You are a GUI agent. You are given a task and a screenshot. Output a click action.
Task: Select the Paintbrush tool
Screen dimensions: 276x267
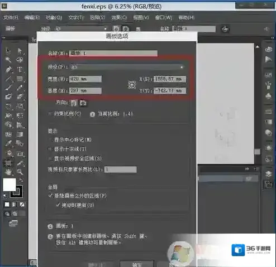[8, 88]
